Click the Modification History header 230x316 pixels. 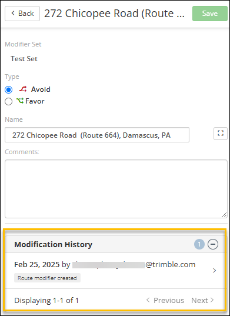(x=53, y=244)
